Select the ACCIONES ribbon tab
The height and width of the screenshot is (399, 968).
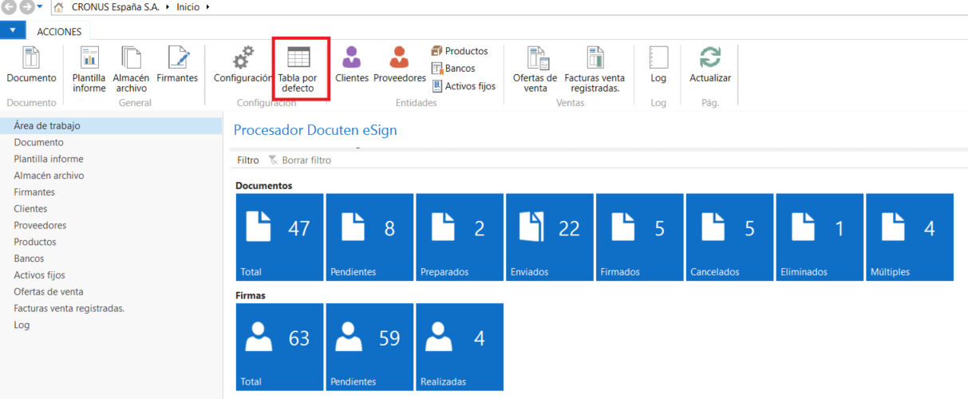point(59,30)
